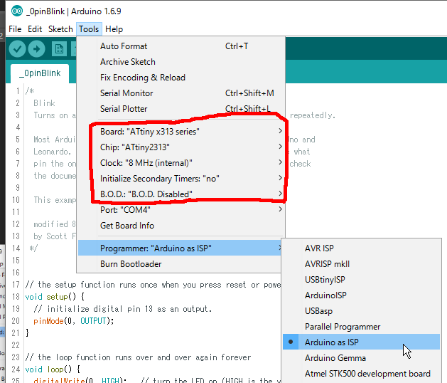Viewport: 447px width, 383px height.
Task: Select Fix Encoding & Reload
Action: coord(181,78)
